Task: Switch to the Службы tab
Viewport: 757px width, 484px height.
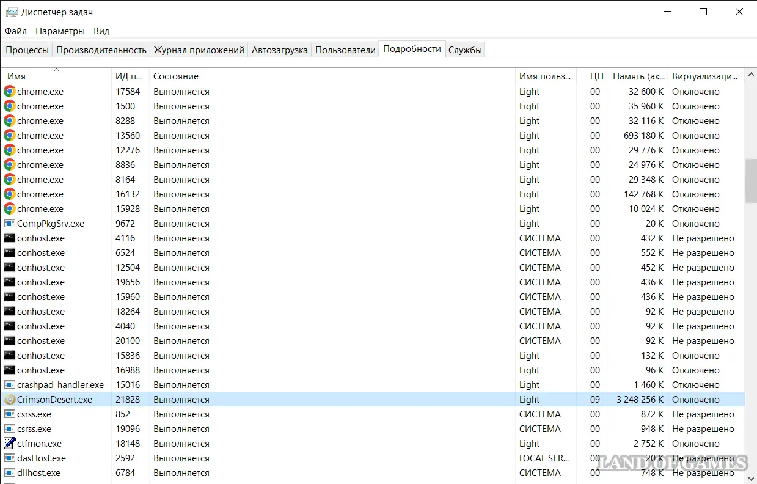Action: tap(465, 50)
